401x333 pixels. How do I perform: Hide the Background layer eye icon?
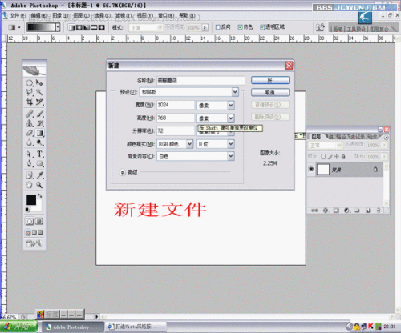[x=311, y=169]
